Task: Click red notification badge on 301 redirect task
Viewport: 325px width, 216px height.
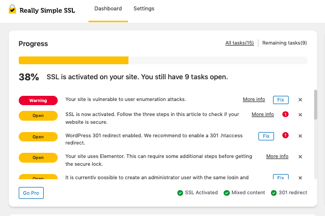Action: click(285, 135)
